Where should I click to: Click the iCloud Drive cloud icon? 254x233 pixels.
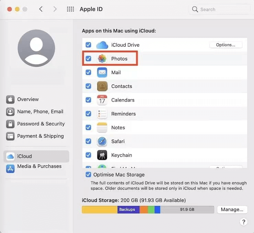coord(102,45)
